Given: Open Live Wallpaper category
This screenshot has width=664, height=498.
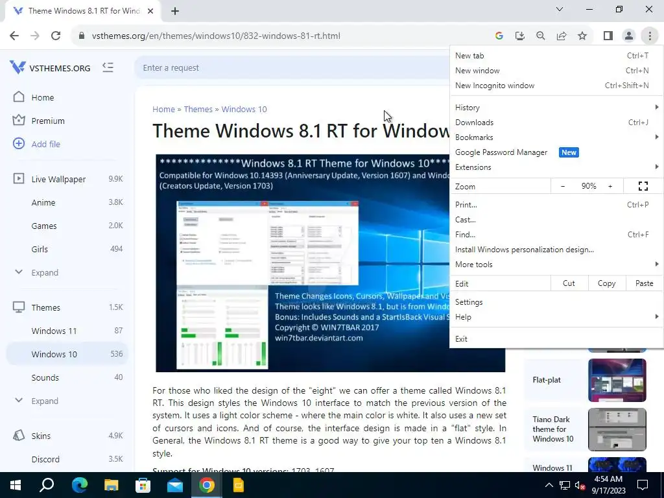Looking at the screenshot, I should pyautogui.click(x=58, y=179).
